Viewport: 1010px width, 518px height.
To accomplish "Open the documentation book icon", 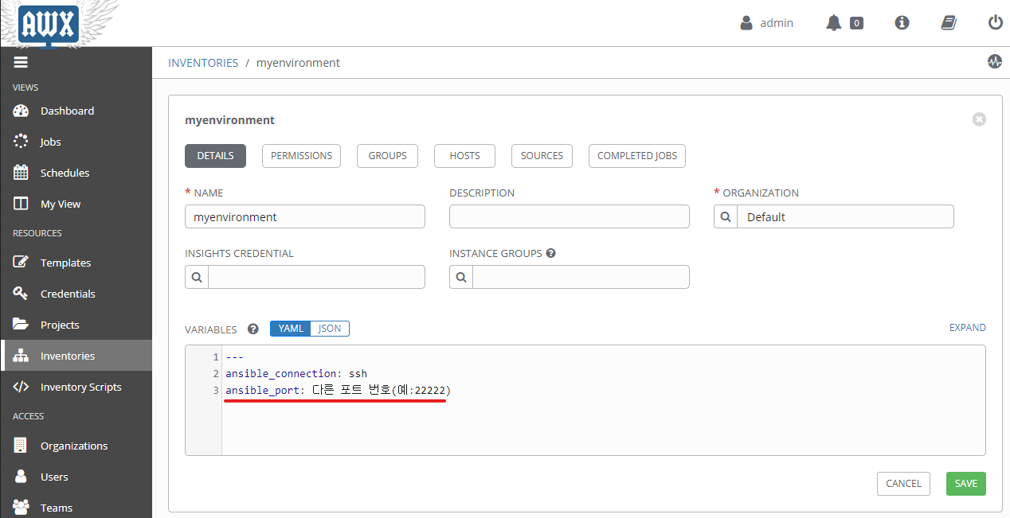I will tap(949, 23).
